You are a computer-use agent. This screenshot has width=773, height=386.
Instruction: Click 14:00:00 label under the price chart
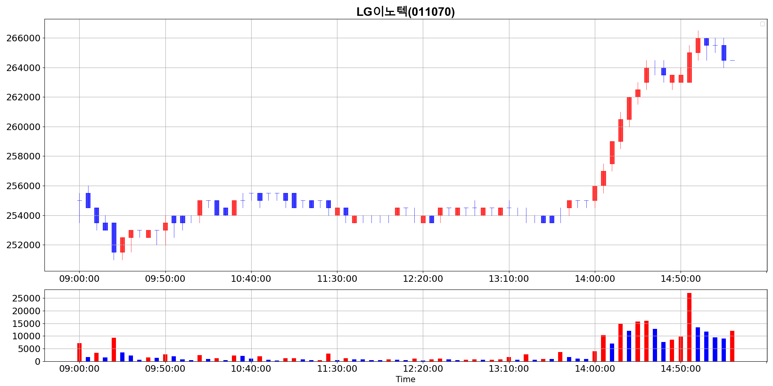pyautogui.click(x=595, y=279)
